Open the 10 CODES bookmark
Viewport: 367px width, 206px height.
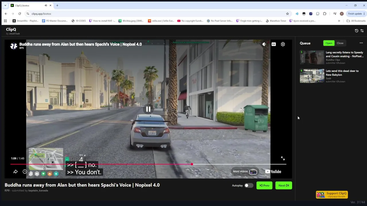pyautogui.click(x=79, y=21)
